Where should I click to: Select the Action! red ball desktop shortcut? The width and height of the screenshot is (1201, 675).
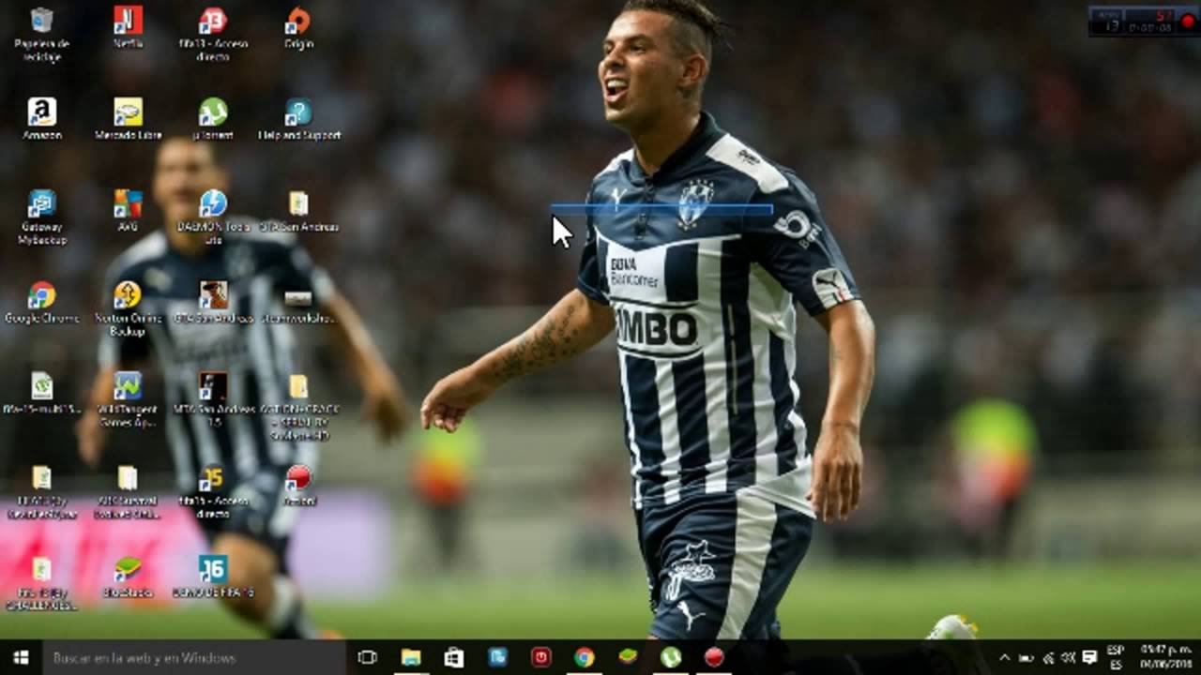(298, 486)
